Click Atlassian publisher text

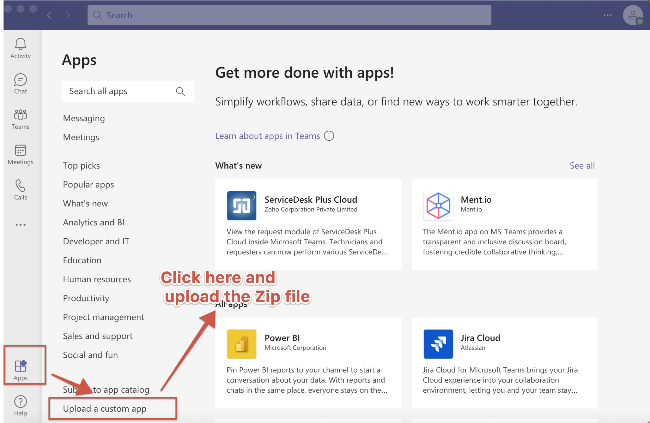pyautogui.click(x=473, y=348)
